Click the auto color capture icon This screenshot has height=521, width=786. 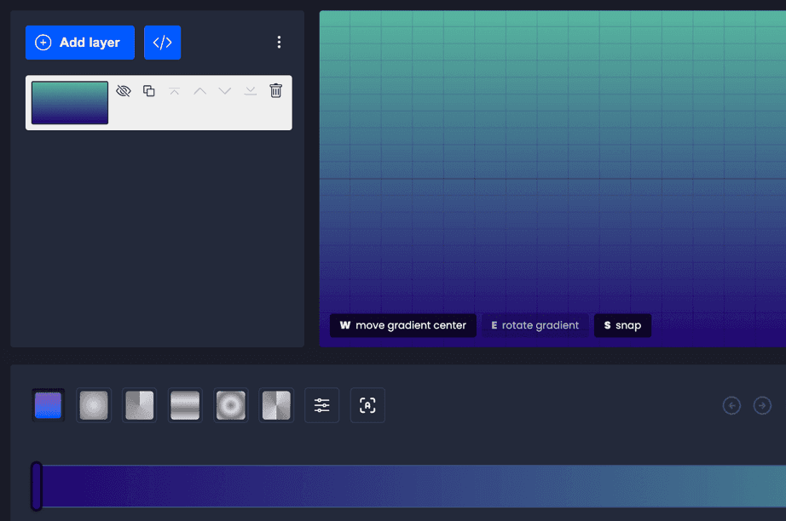tap(367, 405)
